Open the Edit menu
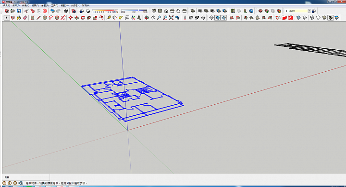The width and height of the screenshot is (346, 187). tap(16, 5)
